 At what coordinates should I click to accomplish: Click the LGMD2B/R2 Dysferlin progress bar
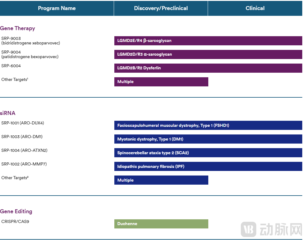[208, 68]
